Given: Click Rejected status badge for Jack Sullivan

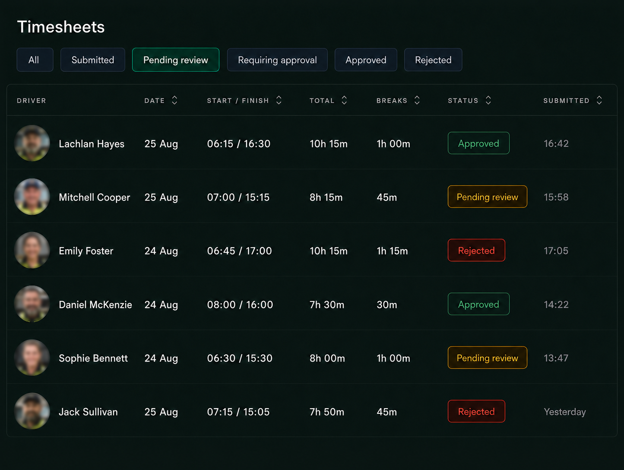Looking at the screenshot, I should (x=476, y=411).
